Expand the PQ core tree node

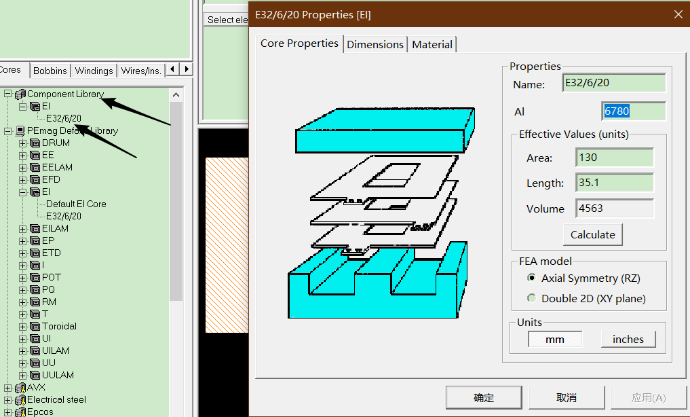22,289
